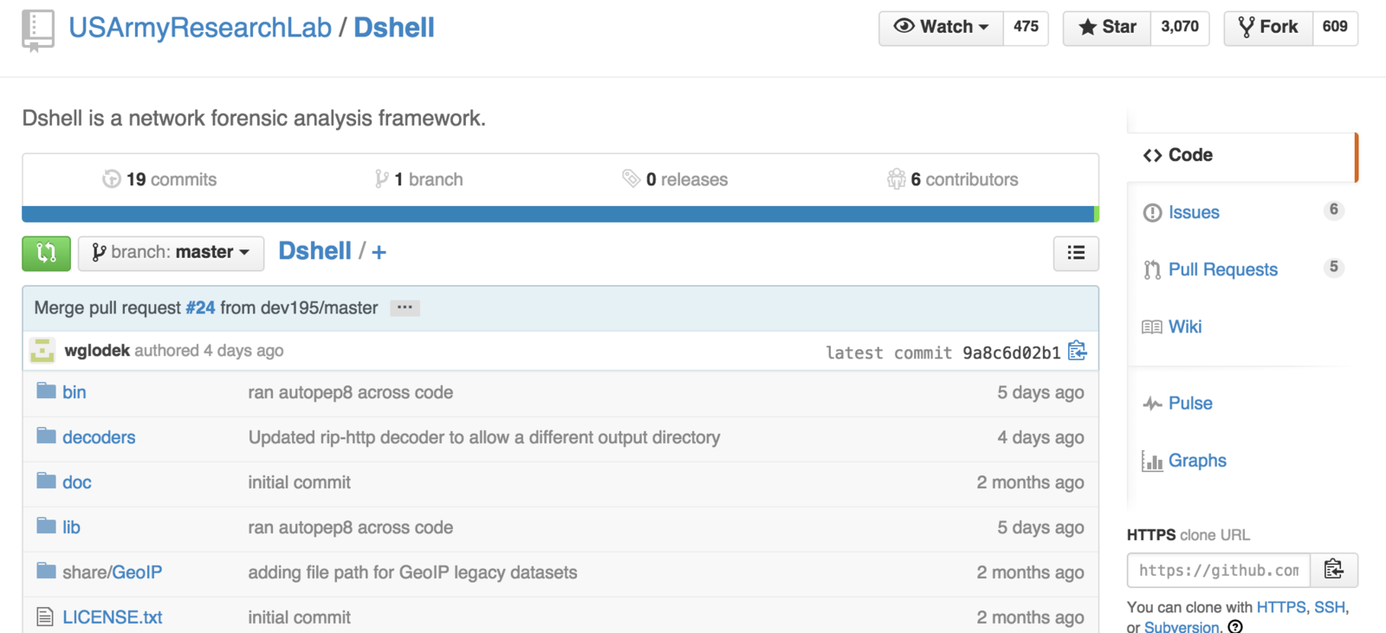
Task: Open the Graphs tab
Action: 1197,460
